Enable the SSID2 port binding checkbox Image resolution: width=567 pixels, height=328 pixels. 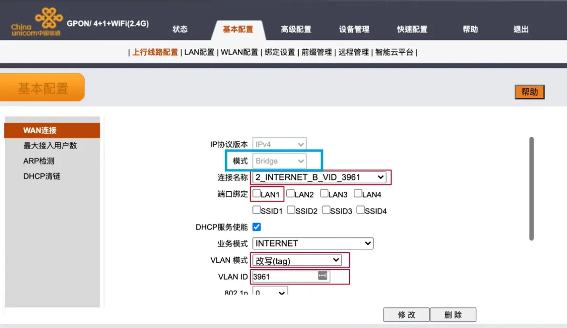[291, 210]
